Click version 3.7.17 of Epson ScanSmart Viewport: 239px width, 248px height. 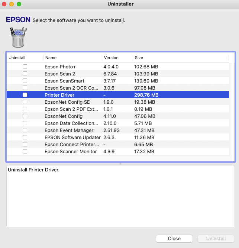(x=110, y=81)
